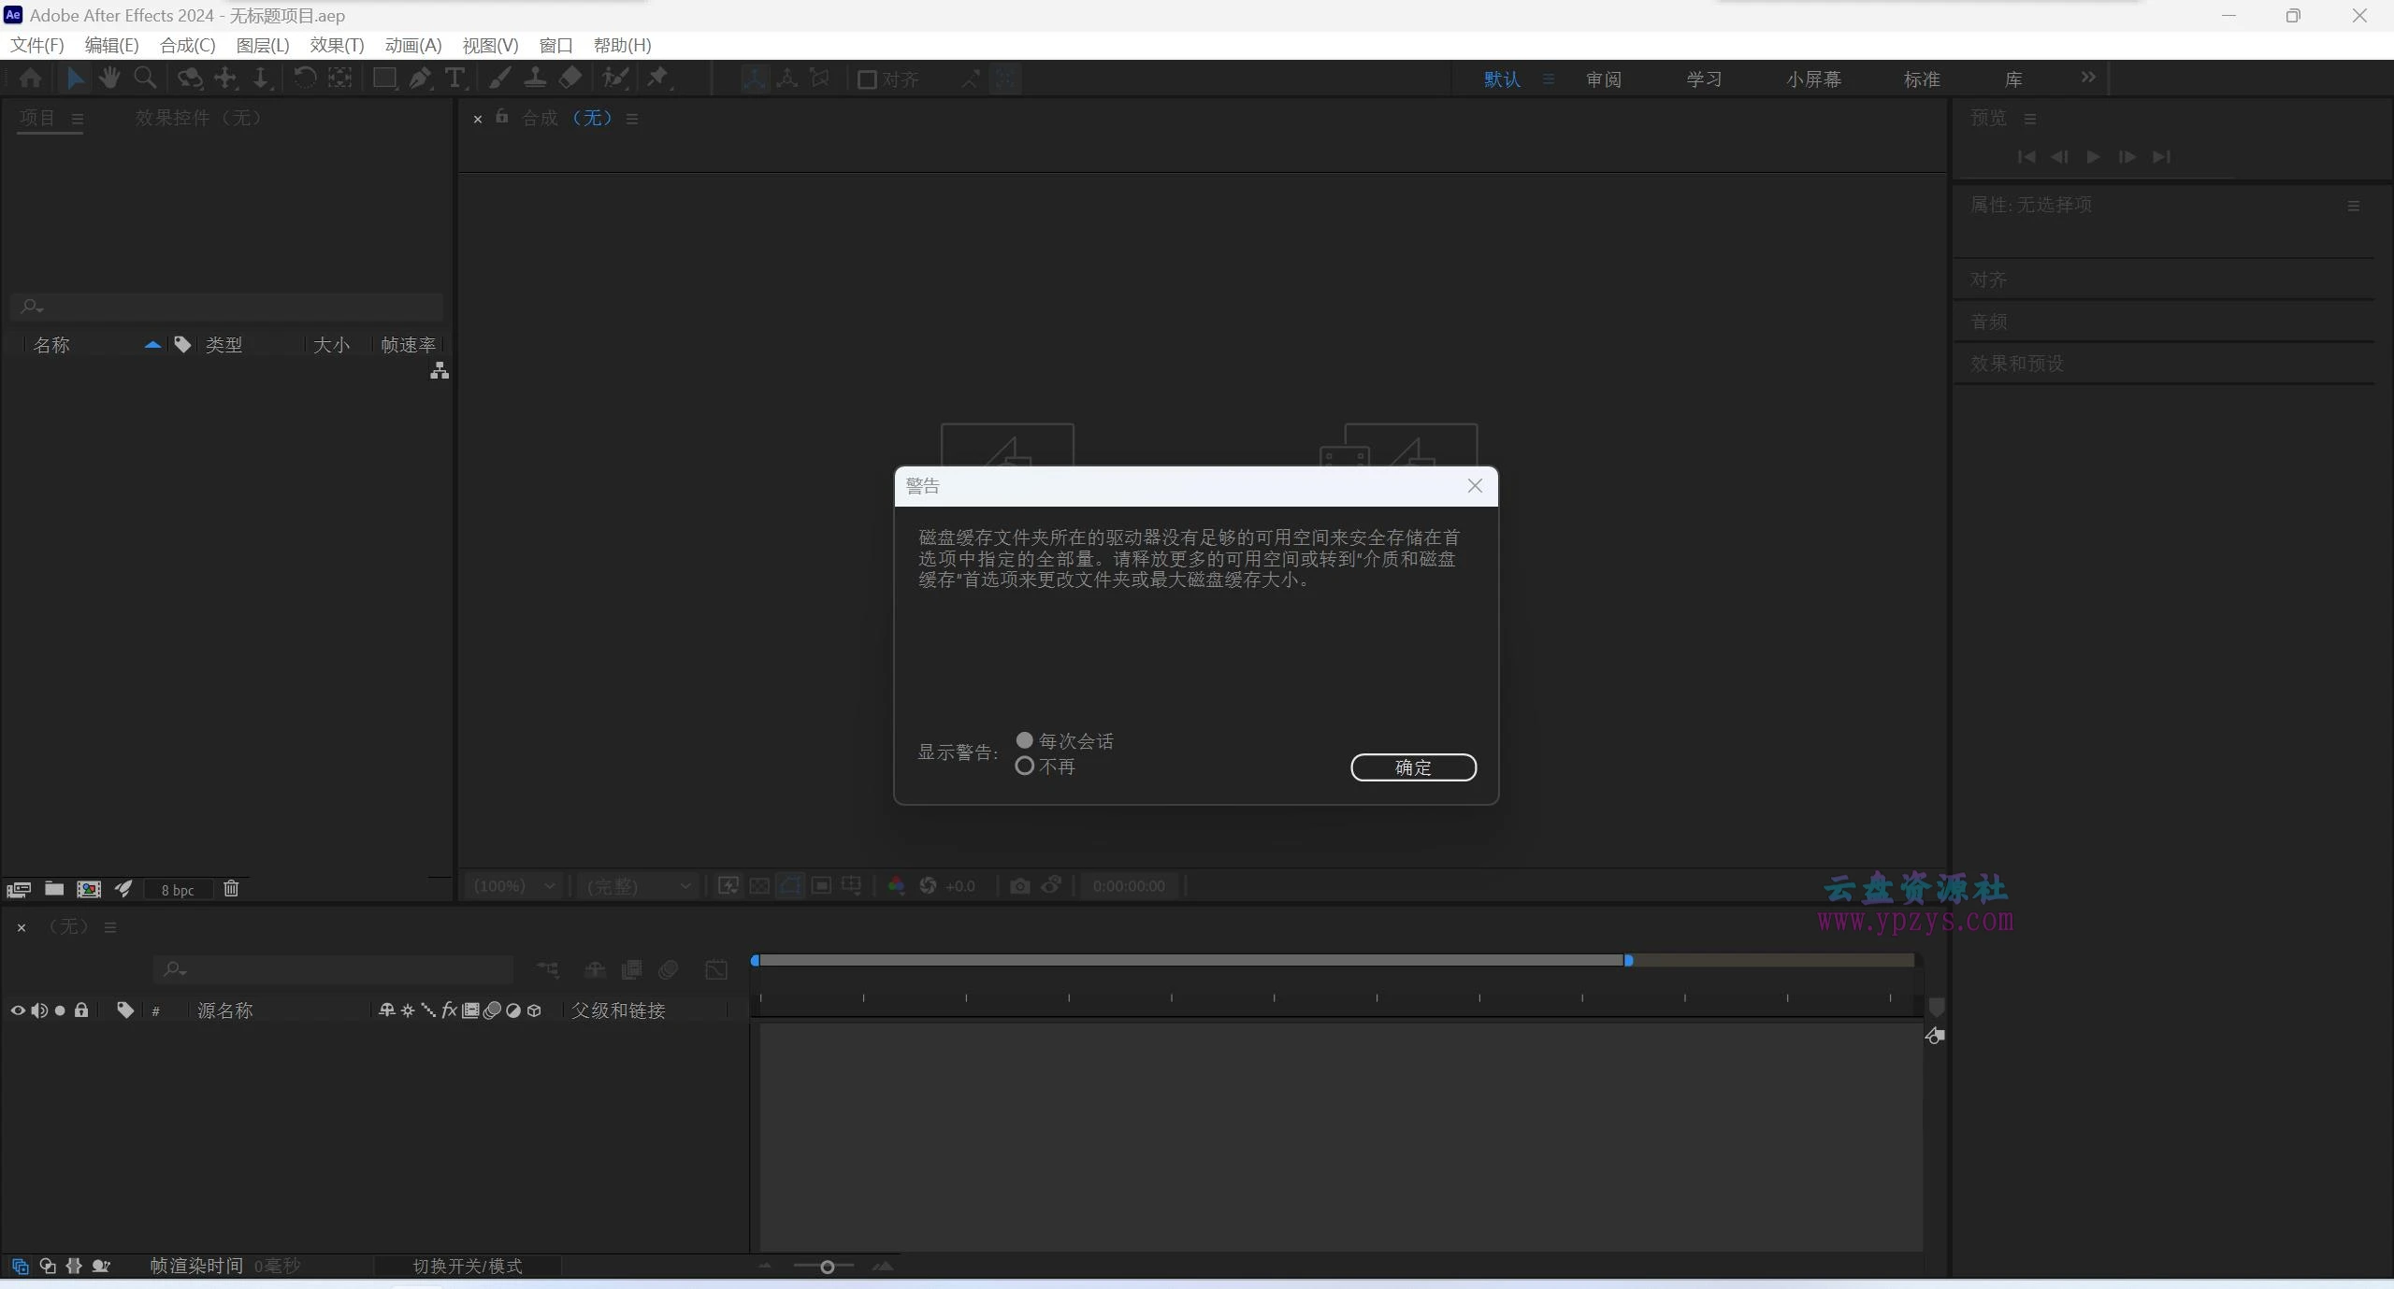Select the 每次会话 radio option

pyautogui.click(x=1025, y=740)
